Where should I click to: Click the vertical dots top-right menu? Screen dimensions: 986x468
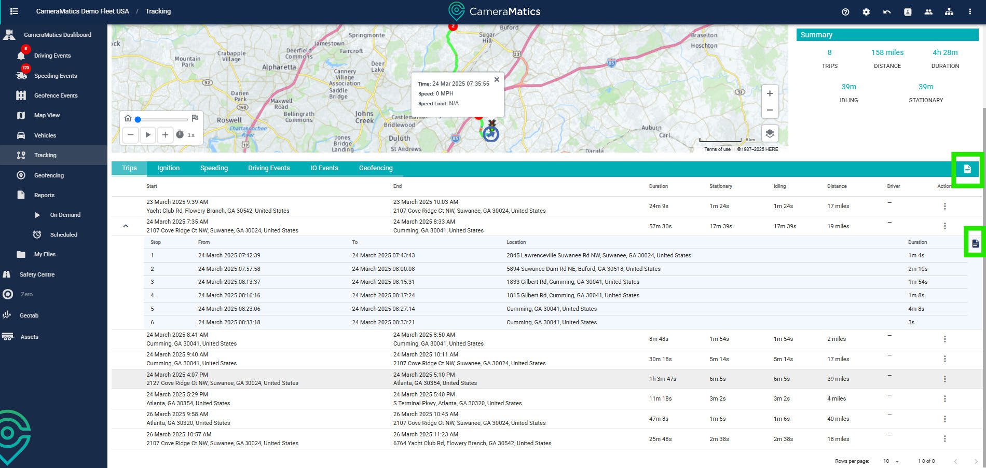point(969,11)
